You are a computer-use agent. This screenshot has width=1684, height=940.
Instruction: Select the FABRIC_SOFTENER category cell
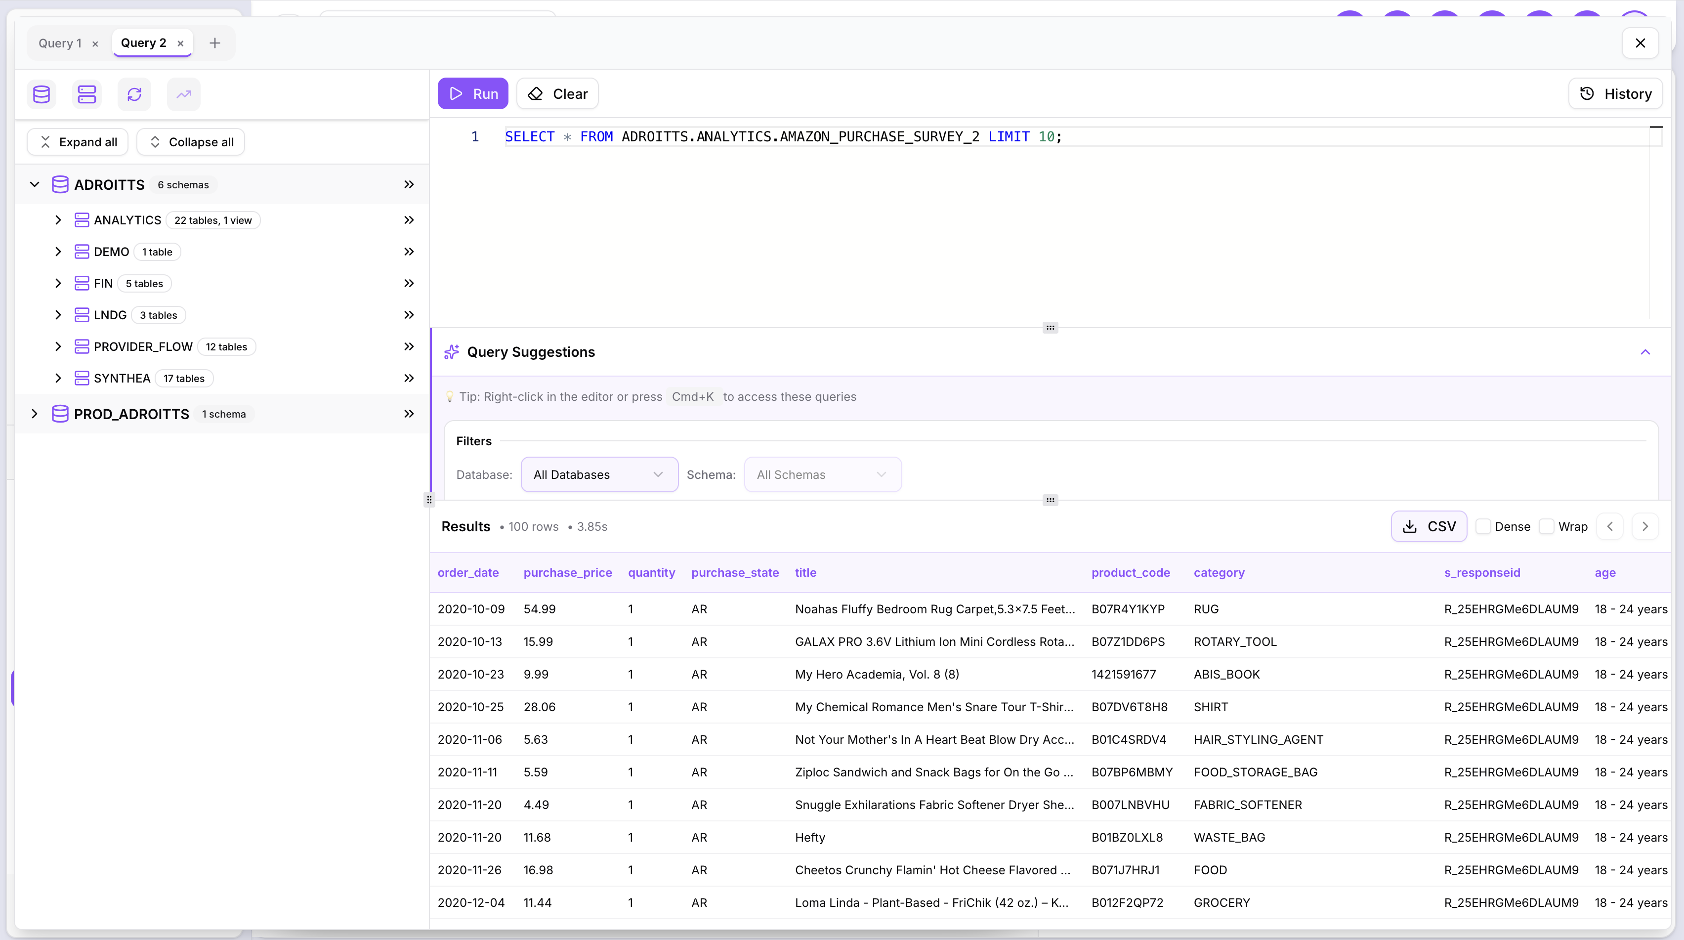(1247, 805)
